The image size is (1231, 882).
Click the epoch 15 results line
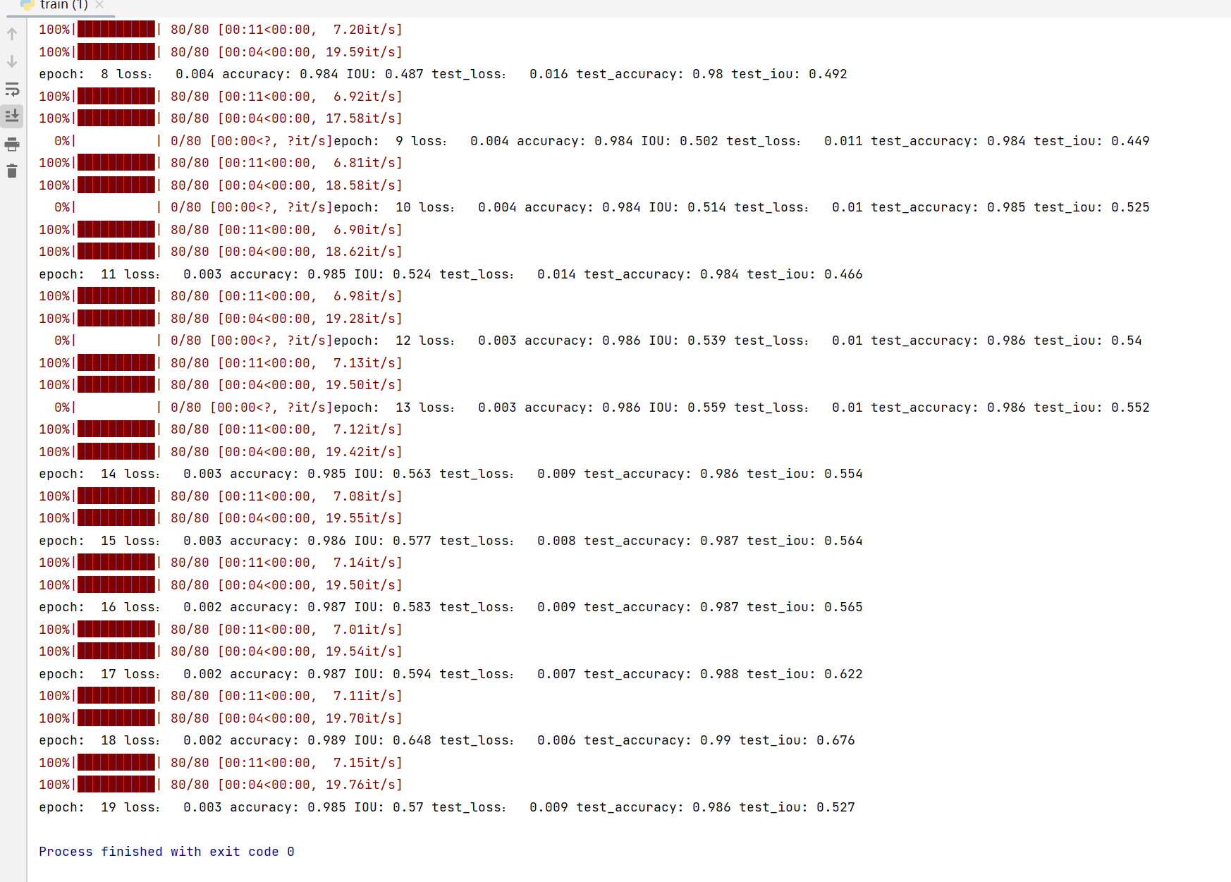(x=451, y=541)
